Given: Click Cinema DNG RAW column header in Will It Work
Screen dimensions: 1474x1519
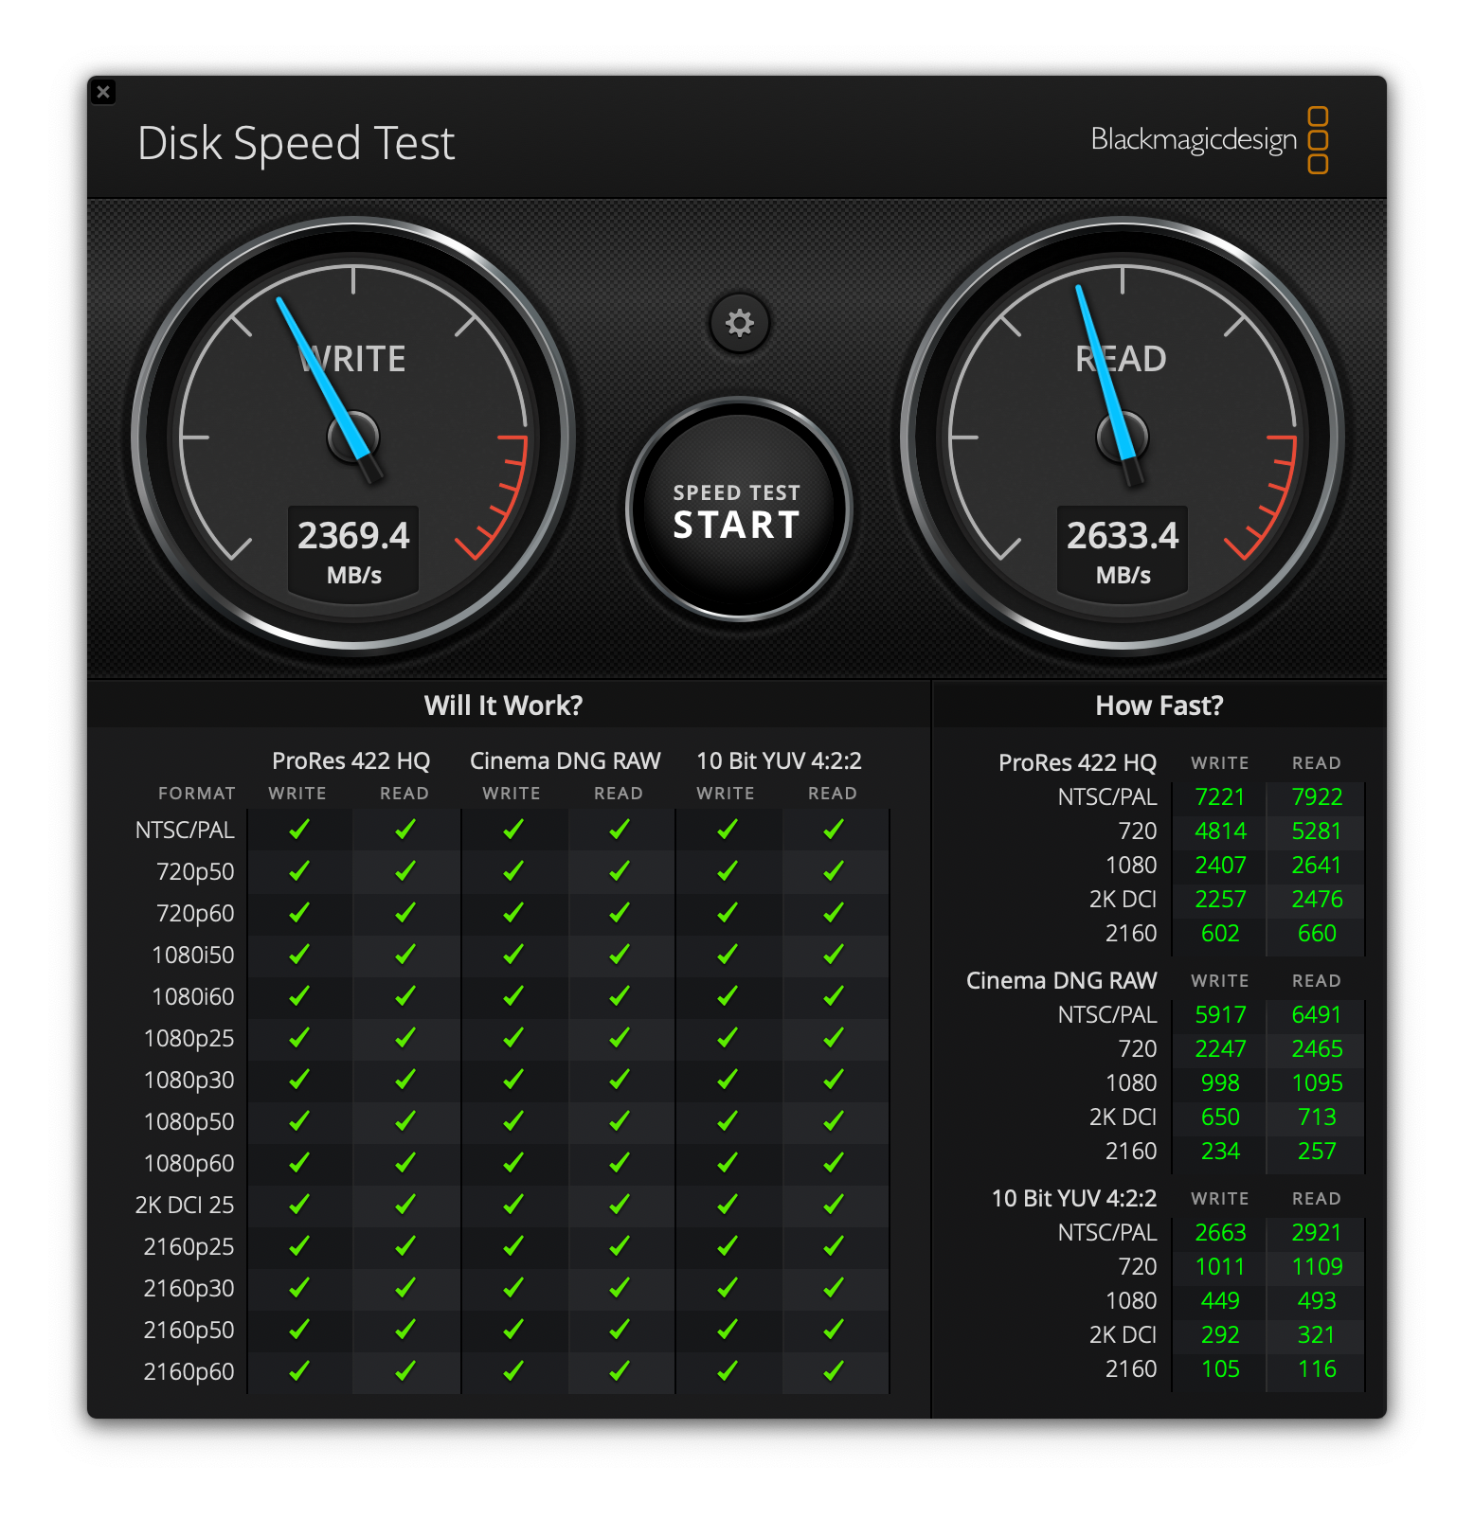Looking at the screenshot, I should 565,761.
